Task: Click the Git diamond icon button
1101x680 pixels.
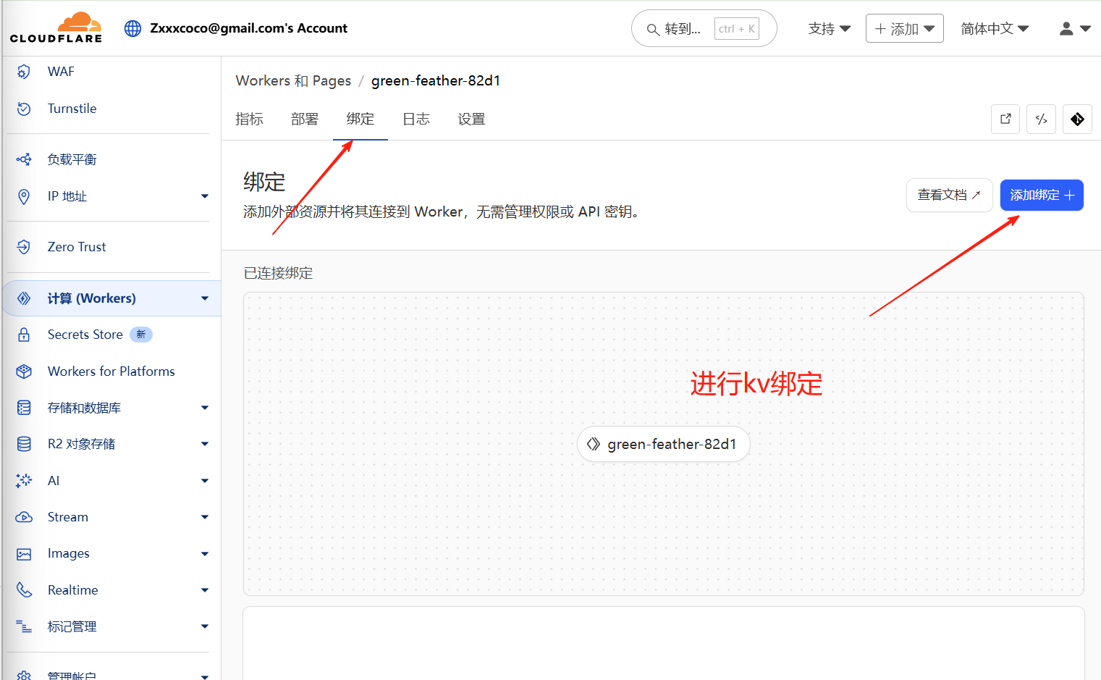Action: pyautogui.click(x=1077, y=119)
